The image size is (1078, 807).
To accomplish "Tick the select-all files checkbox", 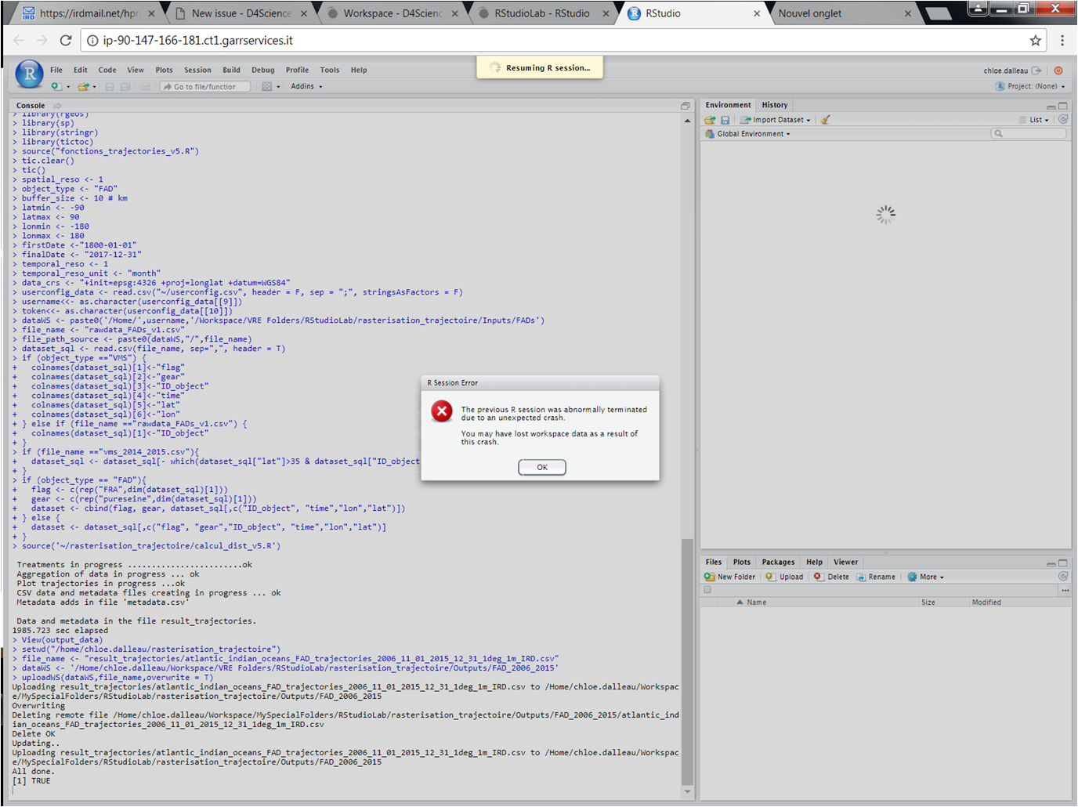I will [707, 590].
